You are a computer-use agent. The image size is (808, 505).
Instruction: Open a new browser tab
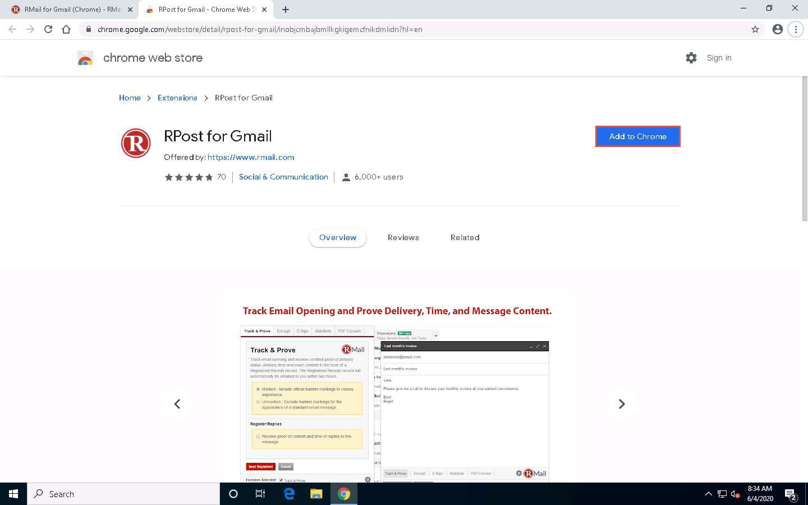(286, 10)
